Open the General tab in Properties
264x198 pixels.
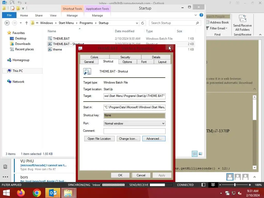pos(89,62)
